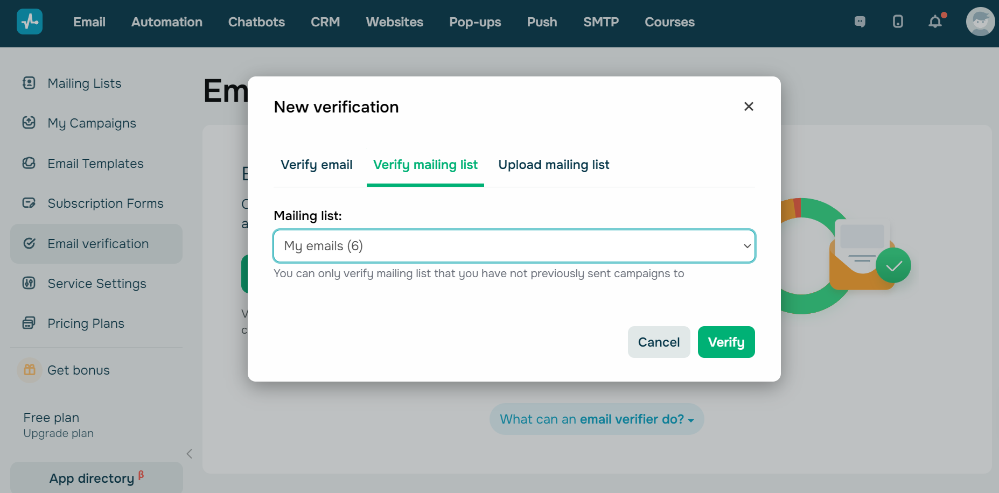Close the New verification dialog
This screenshot has height=493, width=999.
(x=749, y=107)
